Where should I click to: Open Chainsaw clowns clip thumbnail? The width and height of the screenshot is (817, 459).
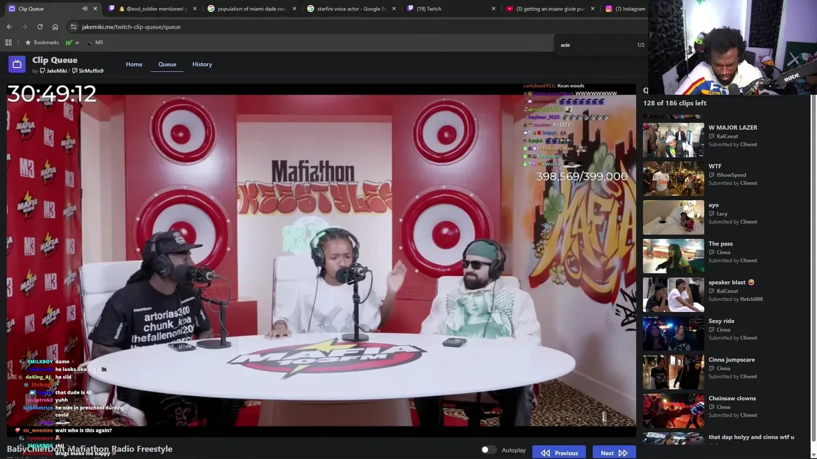point(673,411)
